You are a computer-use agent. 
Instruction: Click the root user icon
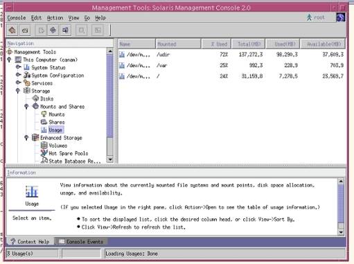point(309,17)
